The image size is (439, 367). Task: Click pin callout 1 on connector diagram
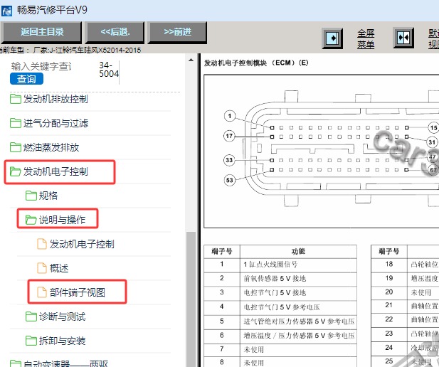[230, 116]
